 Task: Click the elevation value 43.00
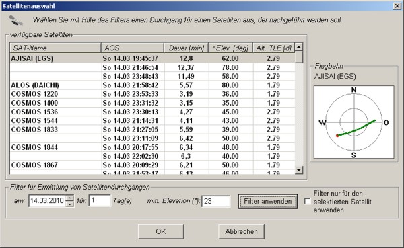[230, 121]
